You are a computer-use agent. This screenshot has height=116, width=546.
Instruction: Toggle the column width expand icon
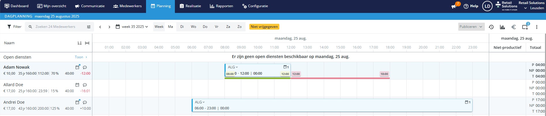point(87,43)
